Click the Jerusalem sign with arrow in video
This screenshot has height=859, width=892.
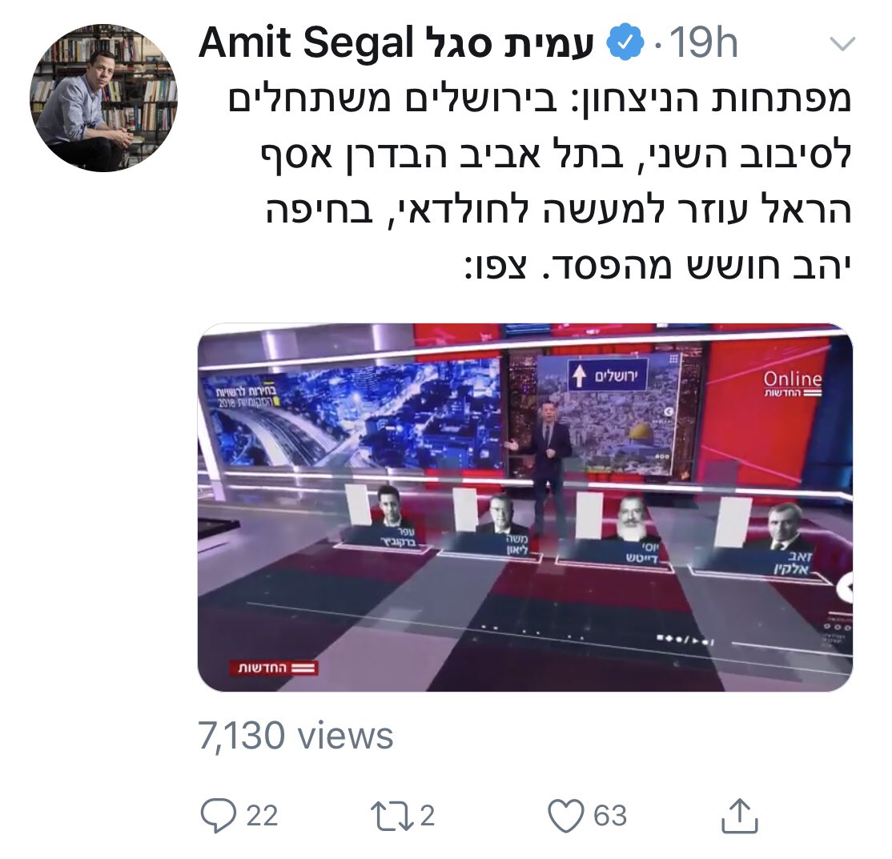point(608,375)
